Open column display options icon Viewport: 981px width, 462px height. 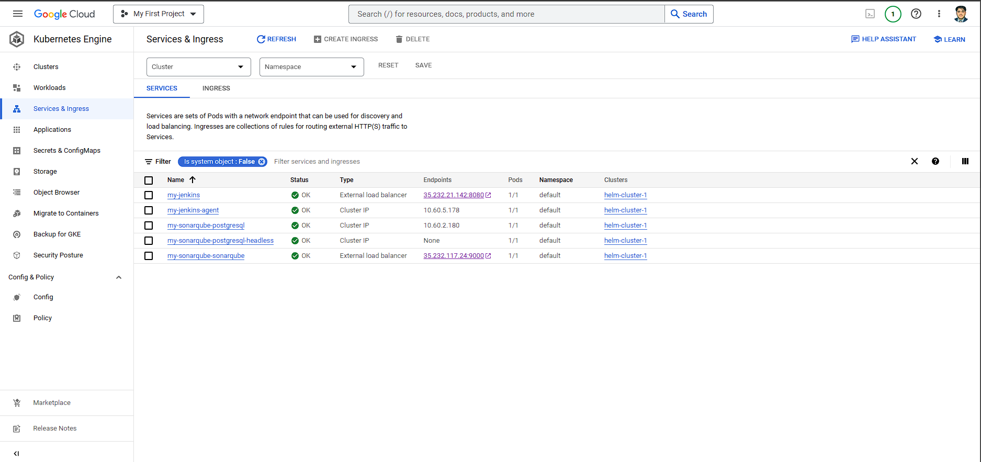965,161
